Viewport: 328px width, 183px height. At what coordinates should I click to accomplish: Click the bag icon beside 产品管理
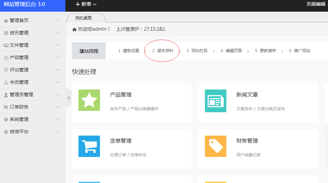pos(6,58)
